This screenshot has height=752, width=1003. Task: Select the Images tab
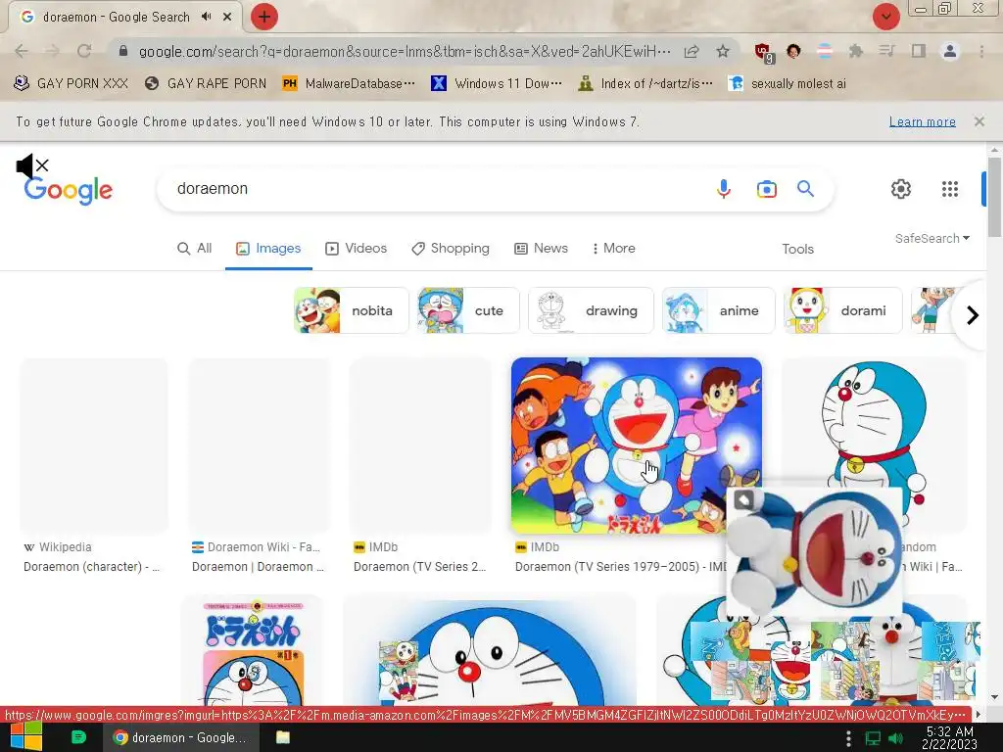[x=268, y=248]
